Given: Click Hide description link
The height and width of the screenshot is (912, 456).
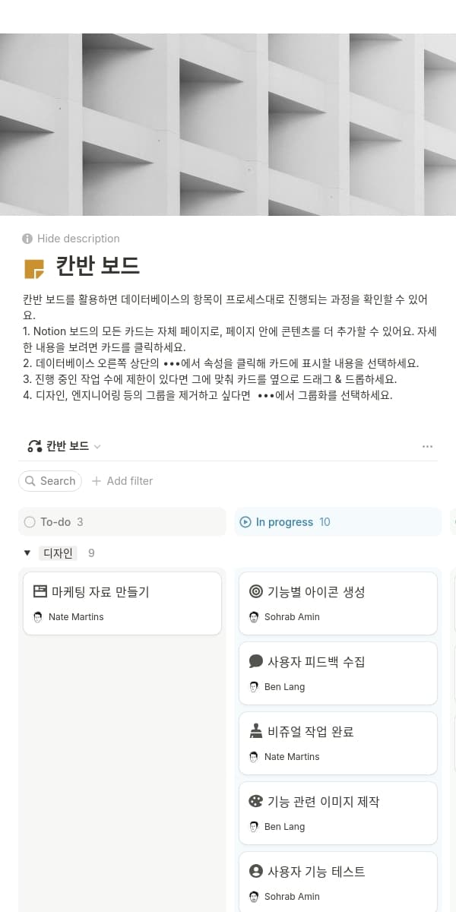Looking at the screenshot, I should click(78, 239).
